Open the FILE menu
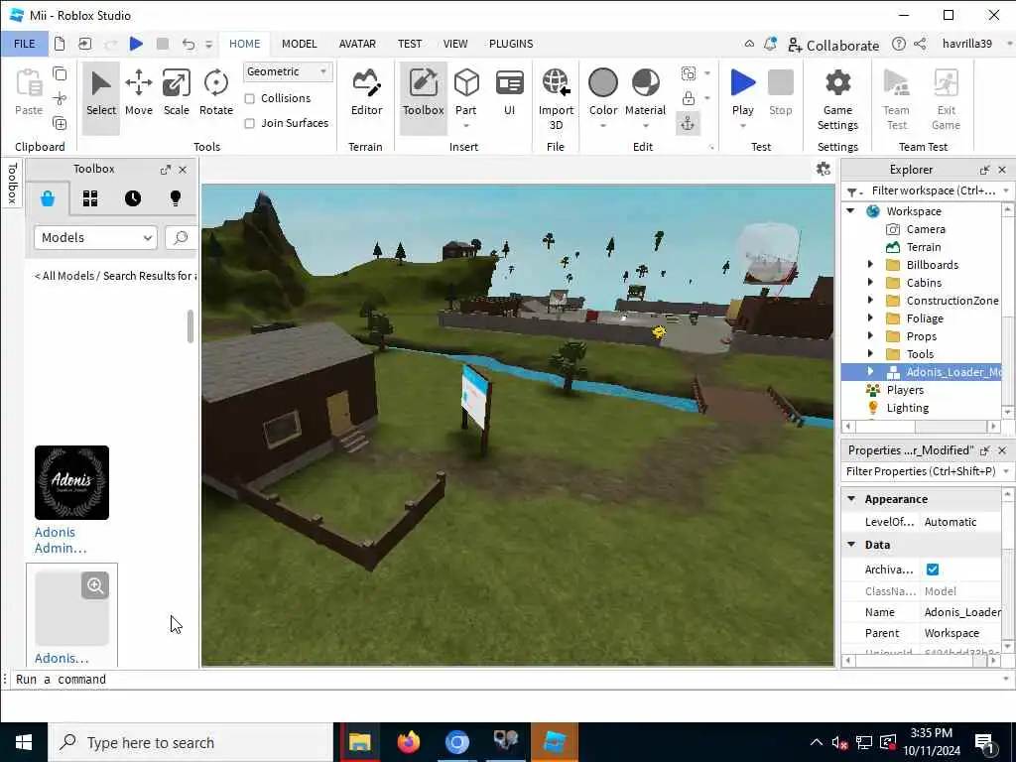 coord(25,44)
